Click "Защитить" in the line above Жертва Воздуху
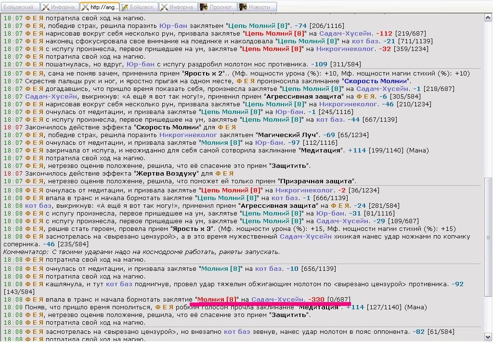The width and height of the screenshot is (493, 342). pyautogui.click(x=289, y=166)
